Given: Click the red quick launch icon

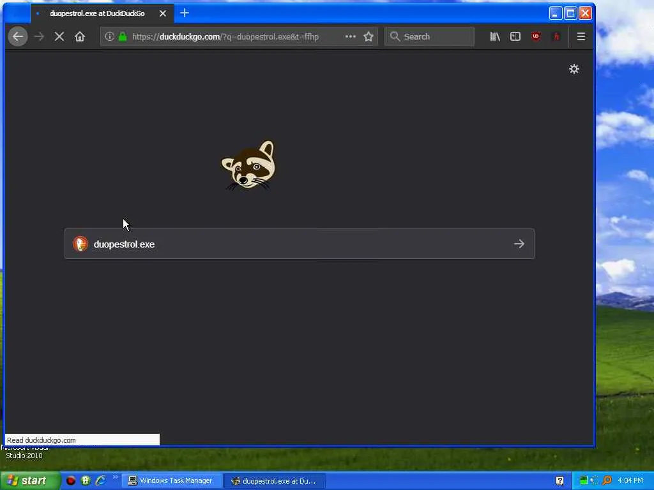Looking at the screenshot, I should 71,480.
